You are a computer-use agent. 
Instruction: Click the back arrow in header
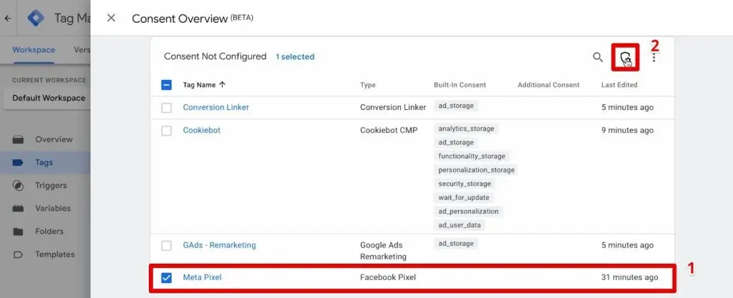click(7, 19)
